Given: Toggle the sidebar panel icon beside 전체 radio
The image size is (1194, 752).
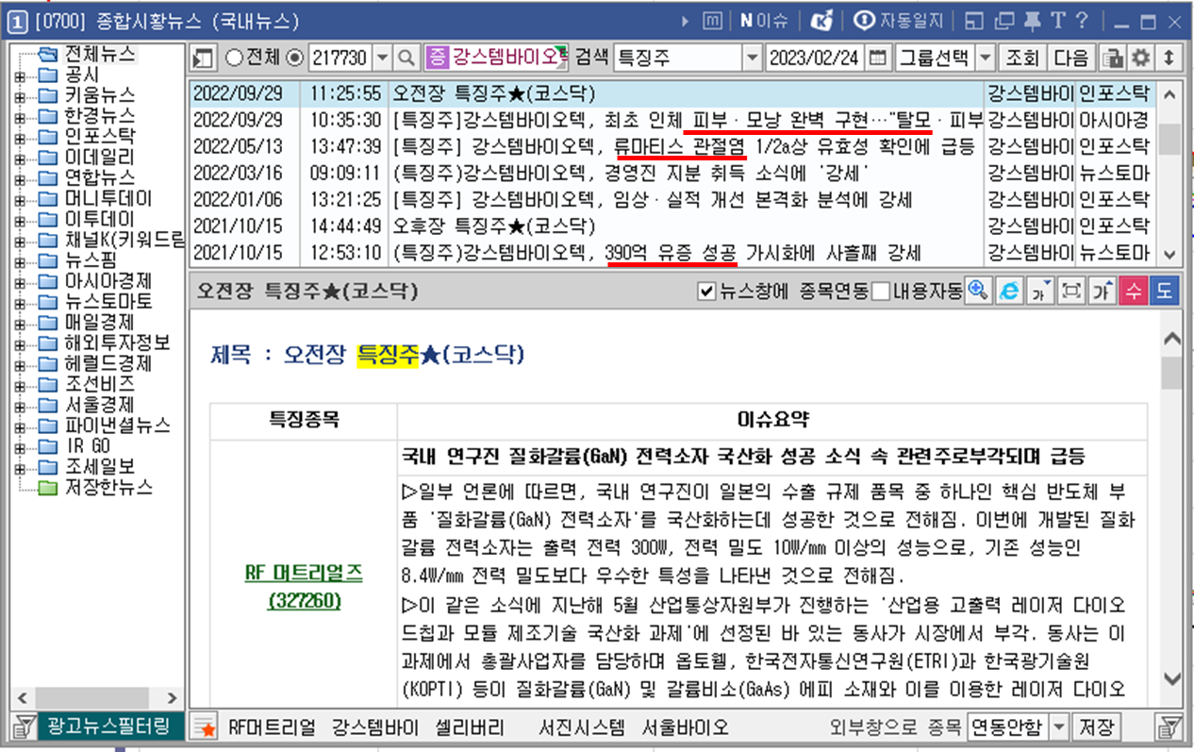Looking at the screenshot, I should (203, 58).
